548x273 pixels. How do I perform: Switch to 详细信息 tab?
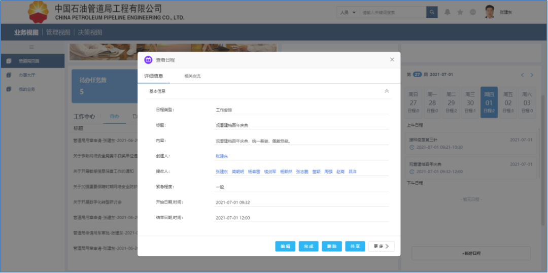153,76
